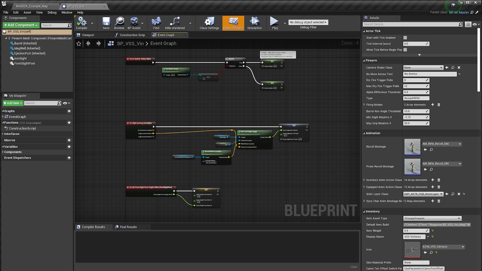Expand the Firing Modes array
Image resolution: width=482 pixels, height=271 pixels.
(x=364, y=105)
